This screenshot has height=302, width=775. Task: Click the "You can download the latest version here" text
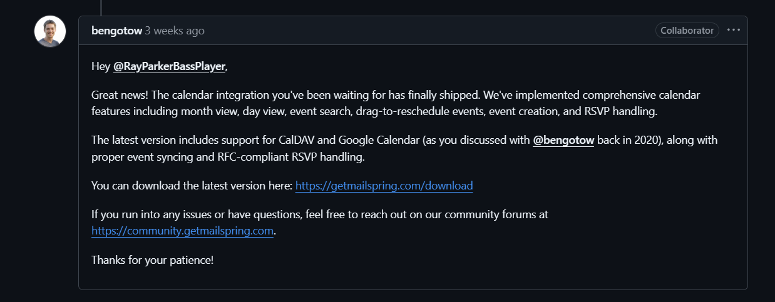point(192,186)
